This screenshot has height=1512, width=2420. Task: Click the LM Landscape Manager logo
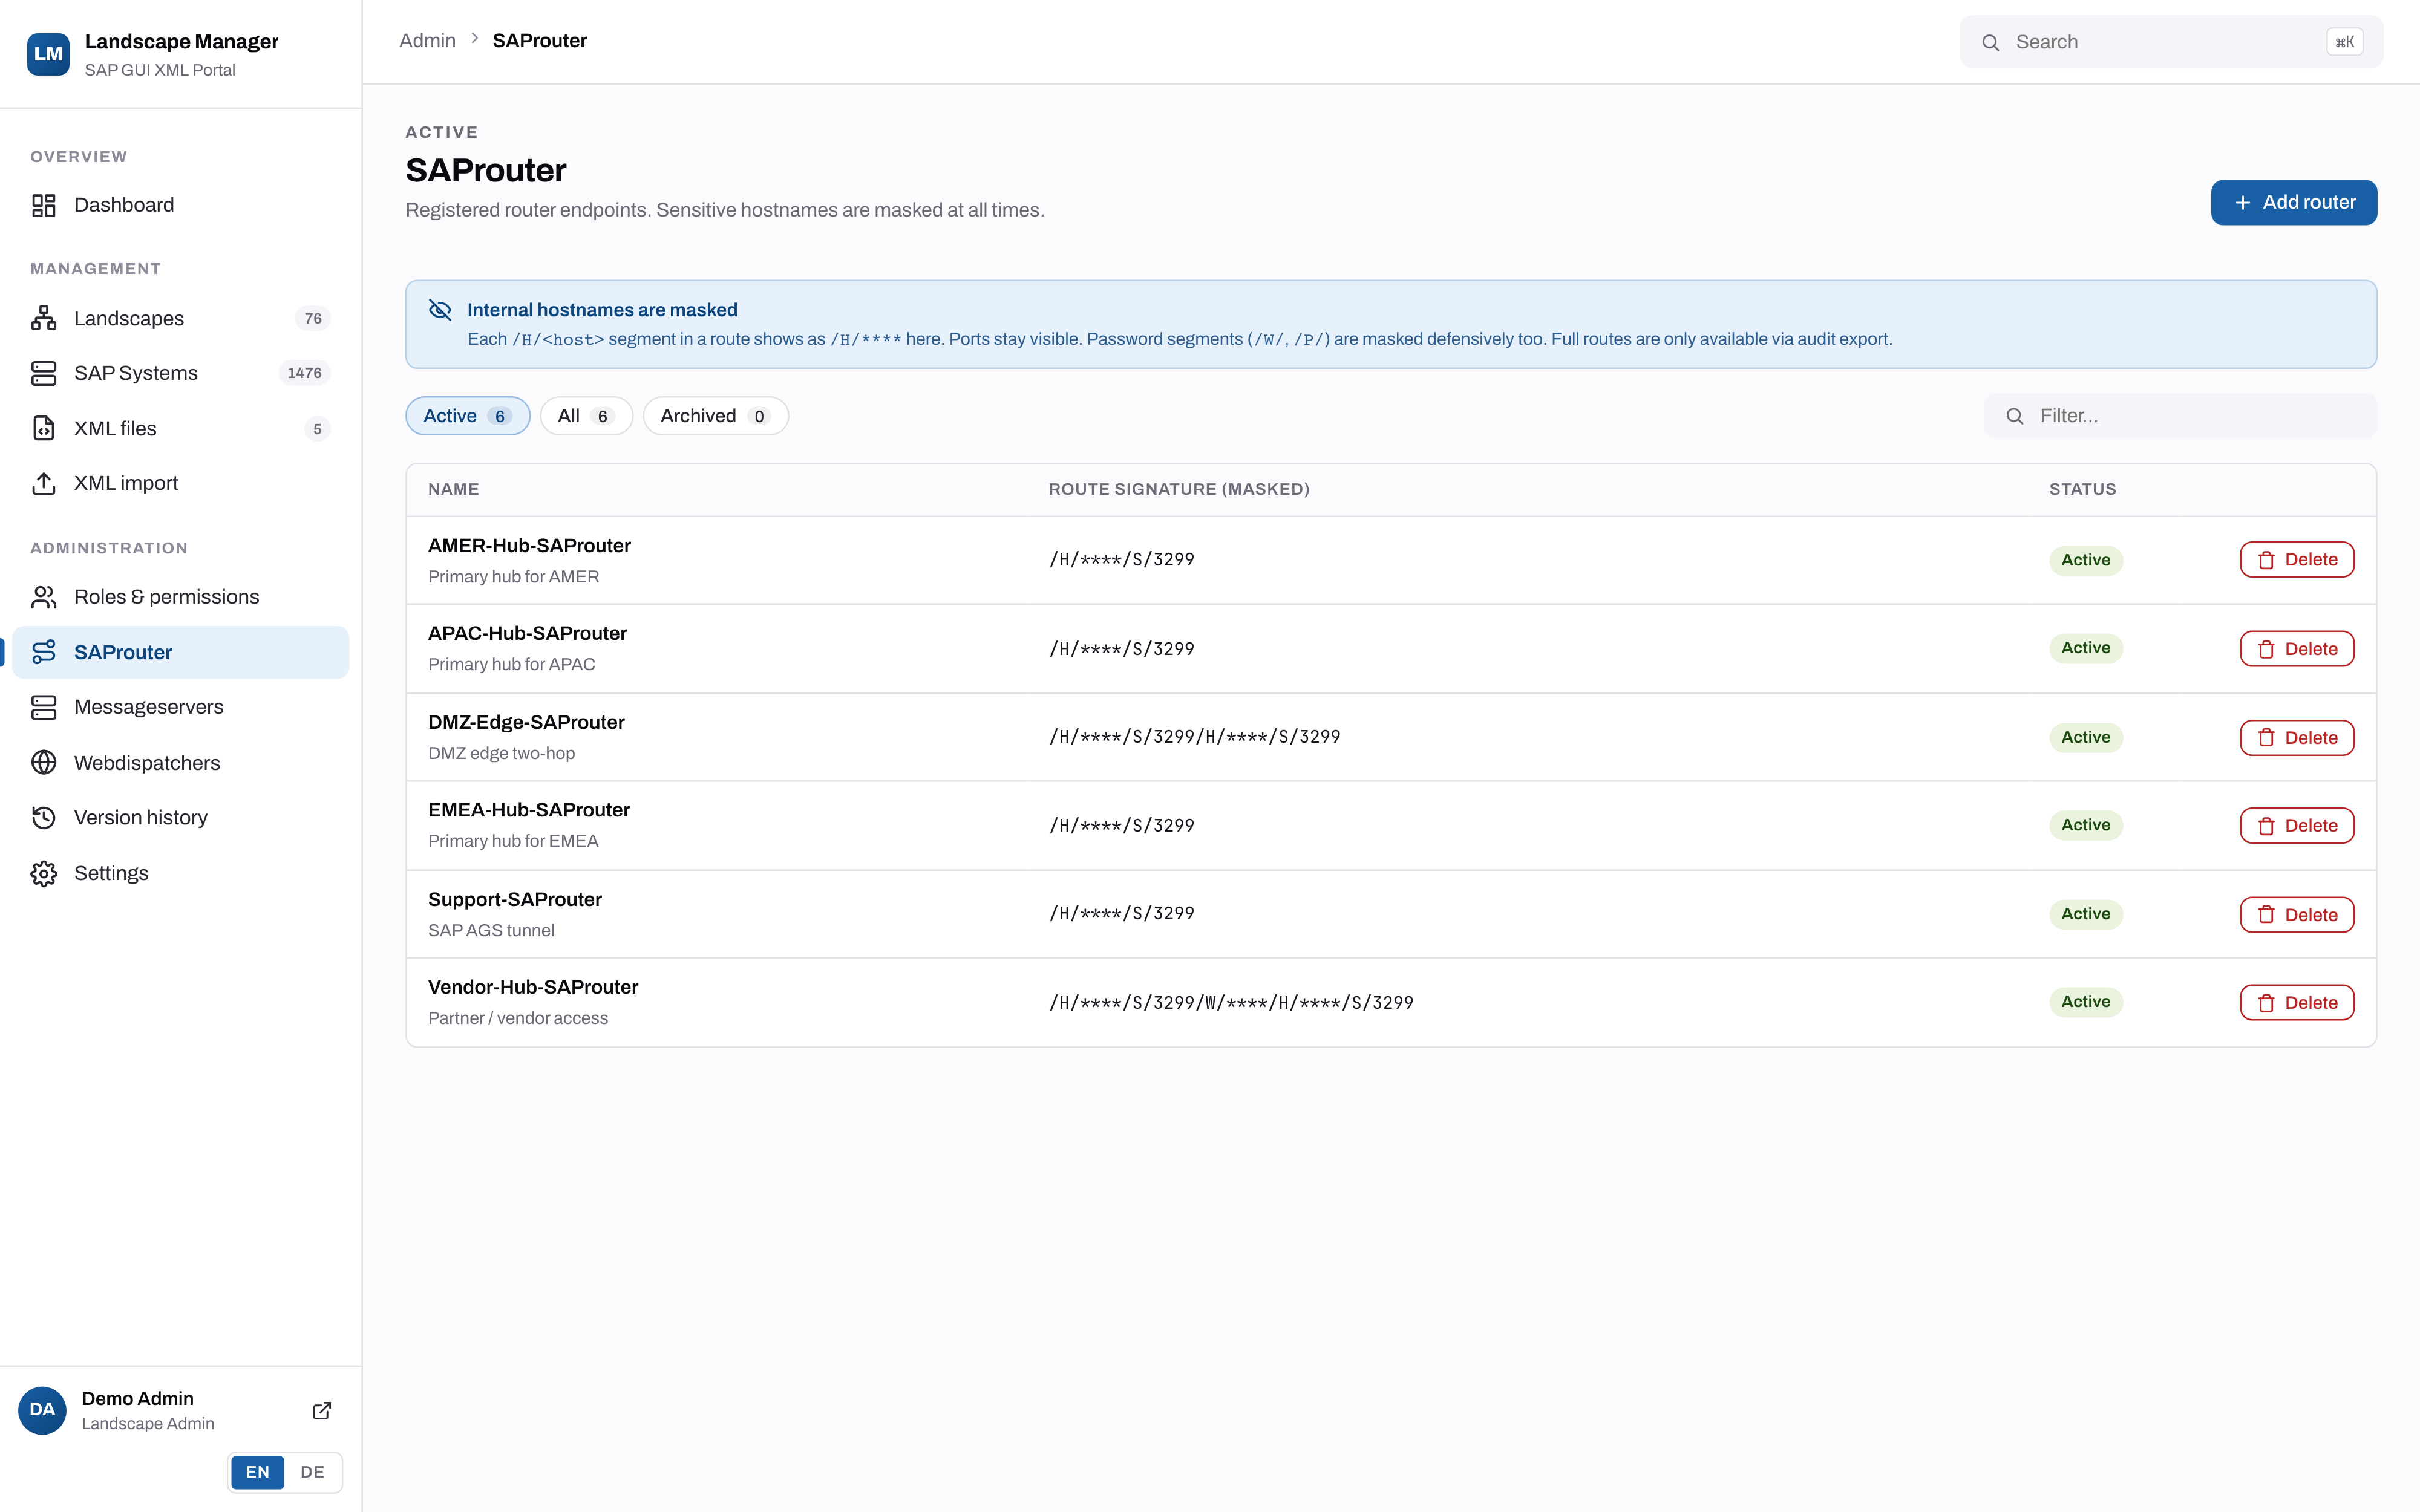48,54
